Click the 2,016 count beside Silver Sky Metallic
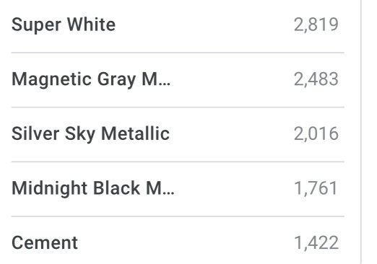The height and width of the screenshot is (264, 377). pyautogui.click(x=316, y=134)
